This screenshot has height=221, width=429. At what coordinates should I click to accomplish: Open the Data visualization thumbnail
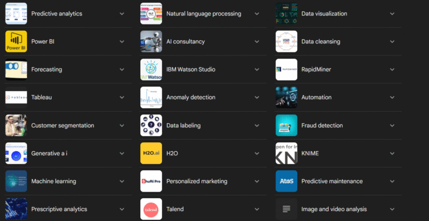pyautogui.click(x=286, y=13)
